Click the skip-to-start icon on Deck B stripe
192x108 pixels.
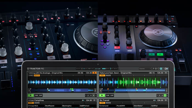(x=100, y=90)
